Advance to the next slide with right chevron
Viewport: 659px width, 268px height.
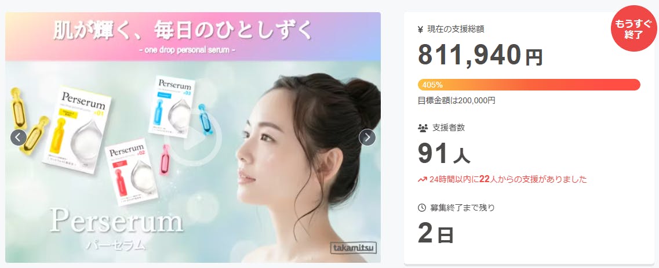367,137
